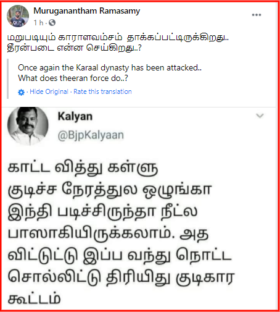Click the original Tamil post text's first line
Image resolution: width=280 pixels, height=312 pixels.
118,38
